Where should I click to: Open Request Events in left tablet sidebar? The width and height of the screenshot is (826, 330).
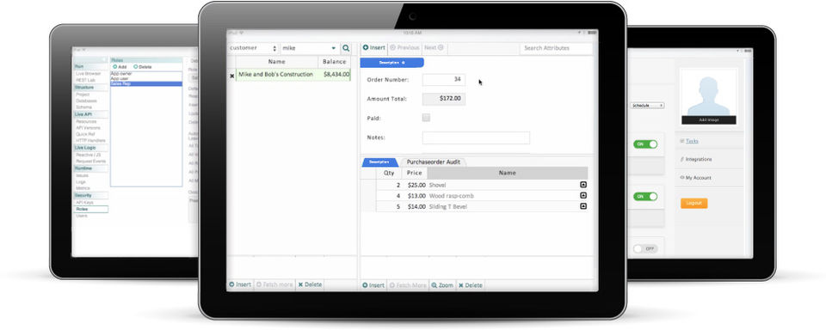[x=90, y=161]
